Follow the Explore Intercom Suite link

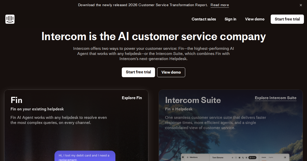pos(276,98)
